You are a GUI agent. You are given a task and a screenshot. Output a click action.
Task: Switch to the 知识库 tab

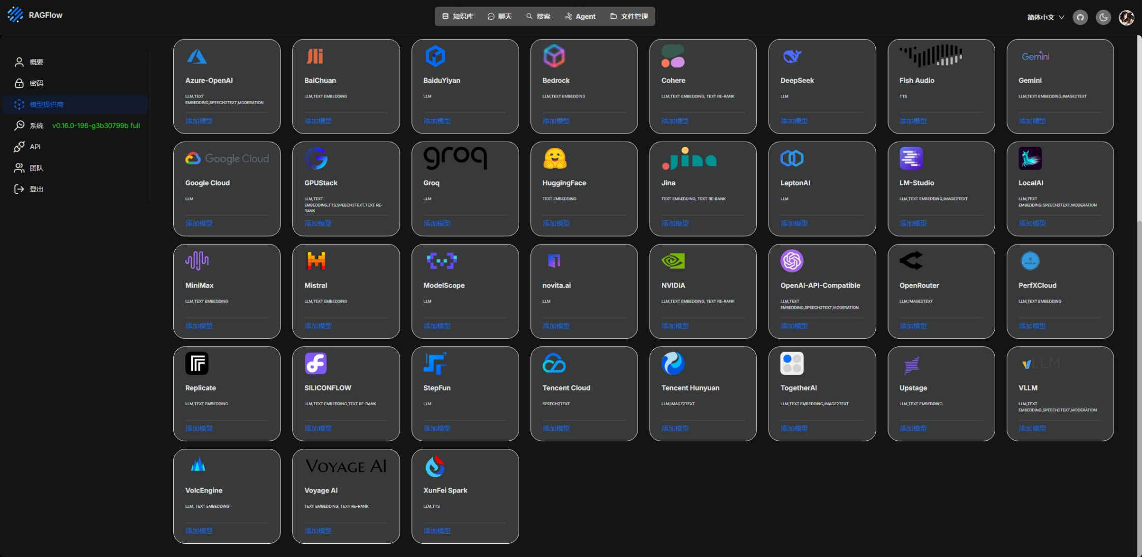458,16
